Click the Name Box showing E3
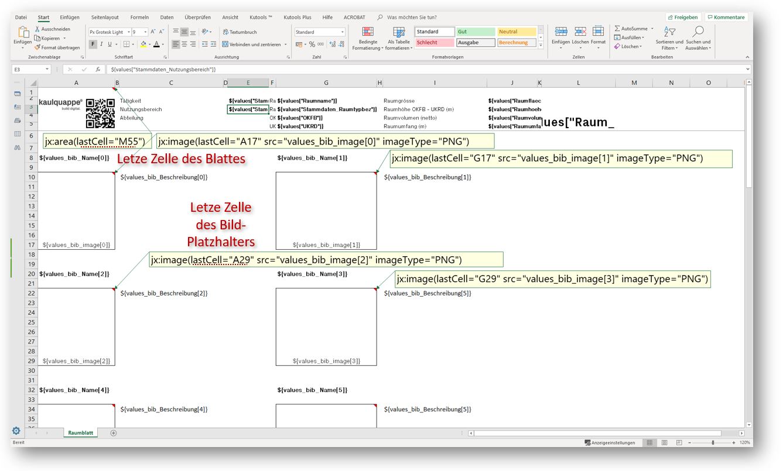The image size is (783, 471). tap(33, 69)
